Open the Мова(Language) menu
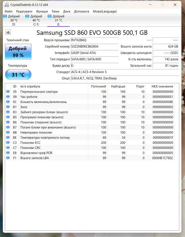 click(105, 12)
